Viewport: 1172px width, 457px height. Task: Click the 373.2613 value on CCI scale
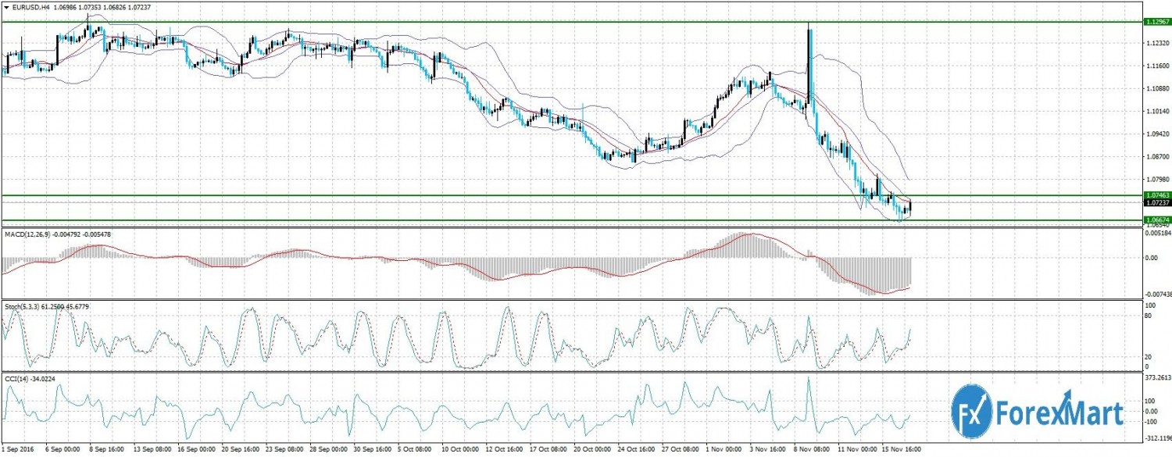click(x=1156, y=377)
